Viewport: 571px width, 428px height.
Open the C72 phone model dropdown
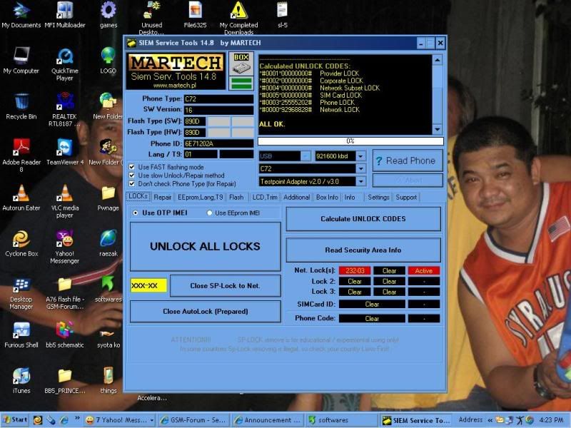coord(360,169)
